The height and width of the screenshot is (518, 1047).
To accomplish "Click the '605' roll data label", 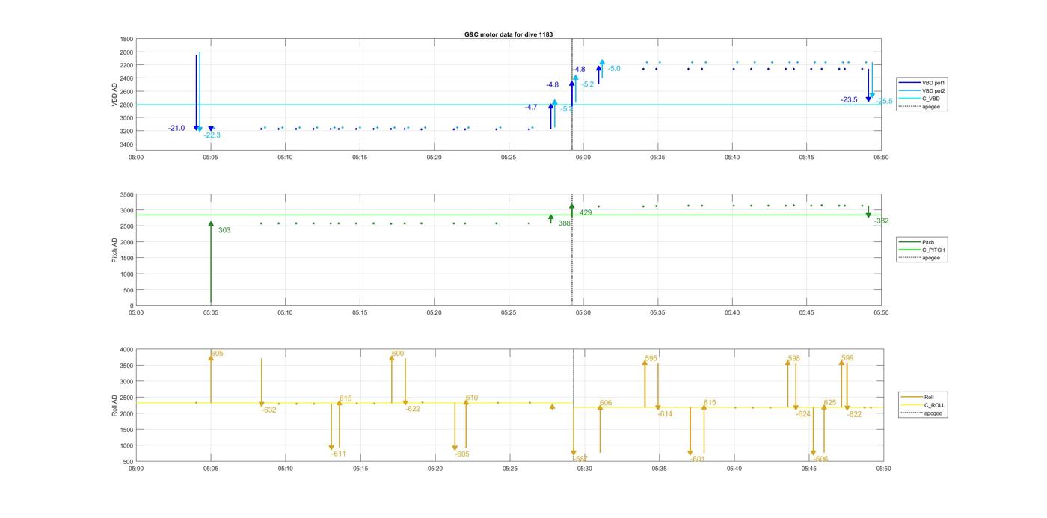I will [217, 354].
